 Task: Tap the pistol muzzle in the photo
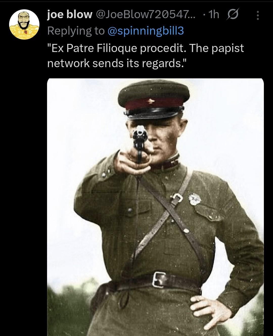coord(140,132)
